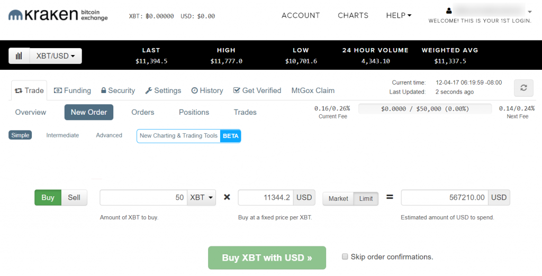Switch order type to Limit
Image resolution: width=542 pixels, height=276 pixels.
tap(366, 199)
